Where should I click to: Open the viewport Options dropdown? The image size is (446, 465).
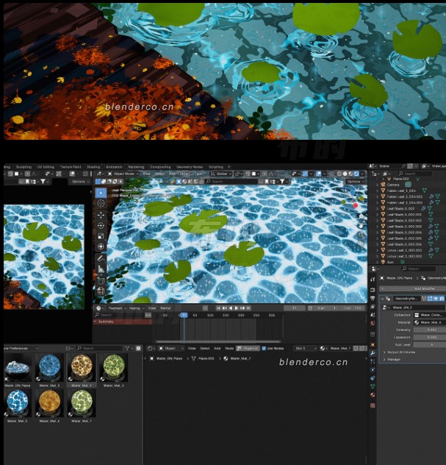(355, 181)
